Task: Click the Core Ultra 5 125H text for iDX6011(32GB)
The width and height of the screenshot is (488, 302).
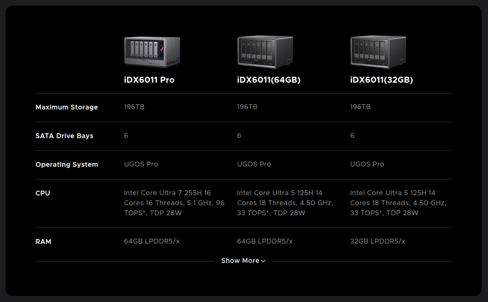Action: (398, 203)
